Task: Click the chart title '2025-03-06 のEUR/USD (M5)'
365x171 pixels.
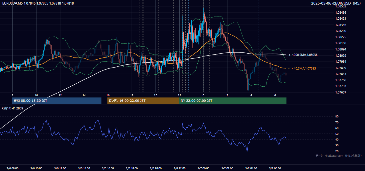Action: click(x=336, y=3)
